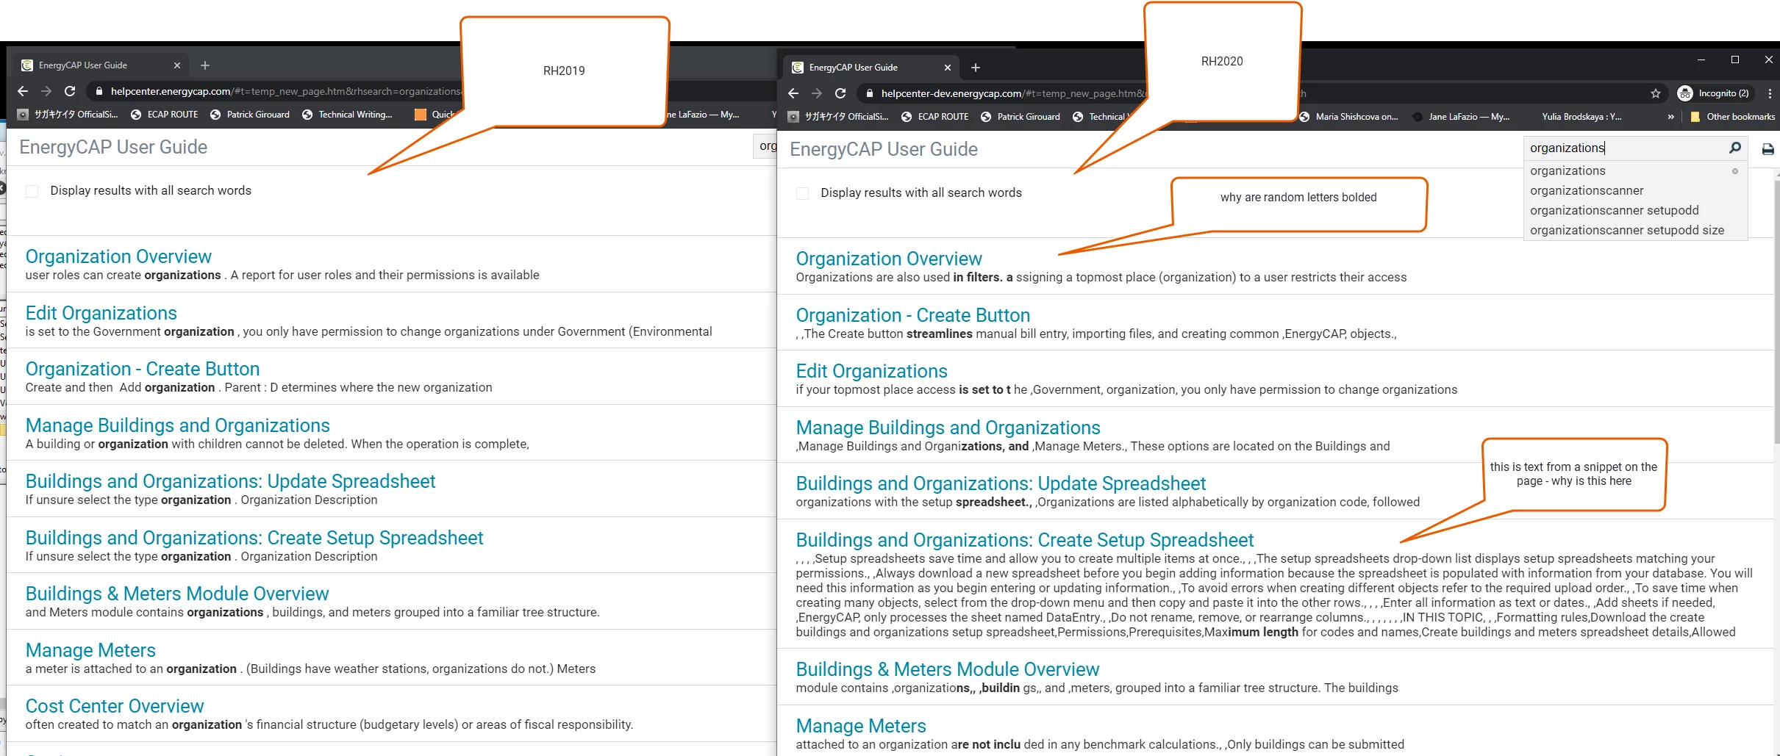This screenshot has height=756, width=1780.
Task: Open Organization Overview result in right window
Action: coord(889,259)
